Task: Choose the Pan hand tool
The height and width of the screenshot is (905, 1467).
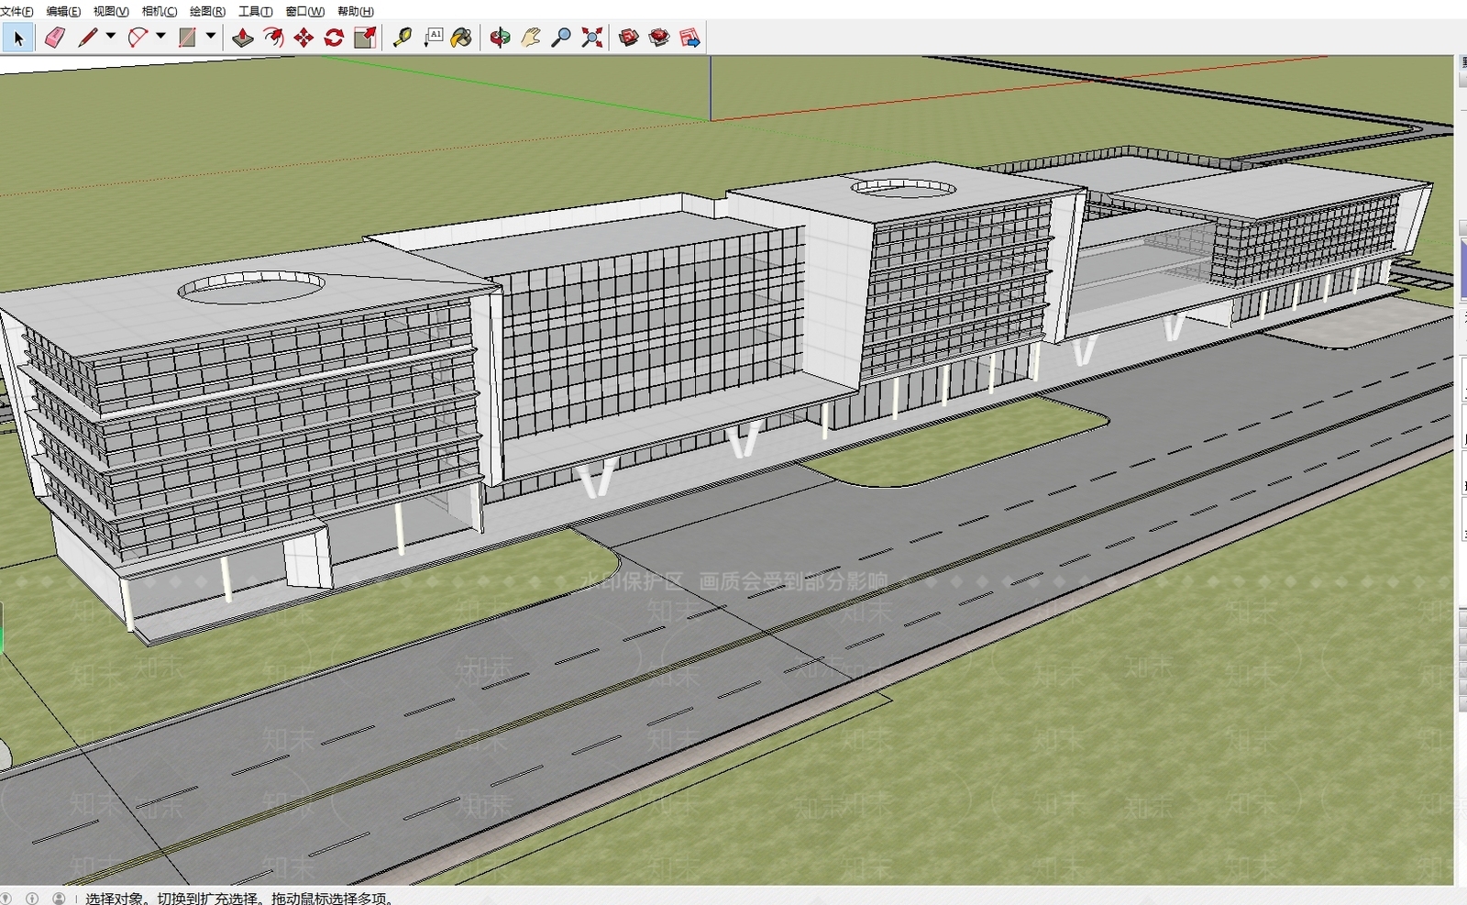Action: pos(530,38)
